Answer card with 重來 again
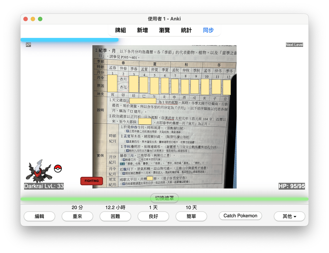 [x=77, y=216]
